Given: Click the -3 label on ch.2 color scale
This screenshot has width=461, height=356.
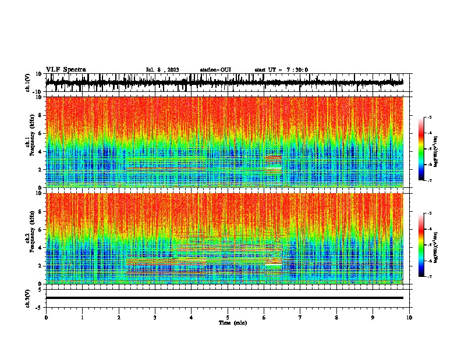Looking at the screenshot, I should click(x=429, y=213).
